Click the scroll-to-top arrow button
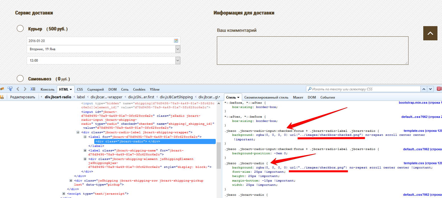 coord(430,33)
